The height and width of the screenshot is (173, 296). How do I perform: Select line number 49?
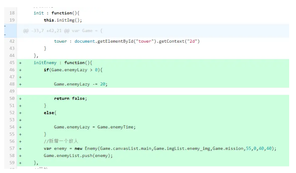click(x=12, y=91)
